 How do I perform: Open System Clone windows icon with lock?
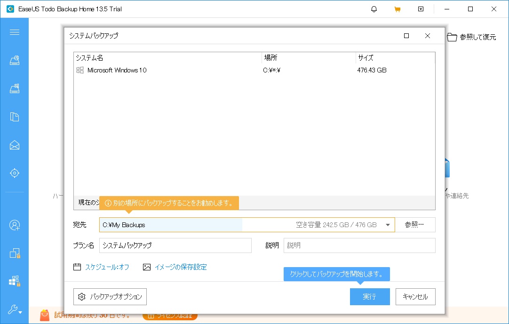[x=15, y=281]
